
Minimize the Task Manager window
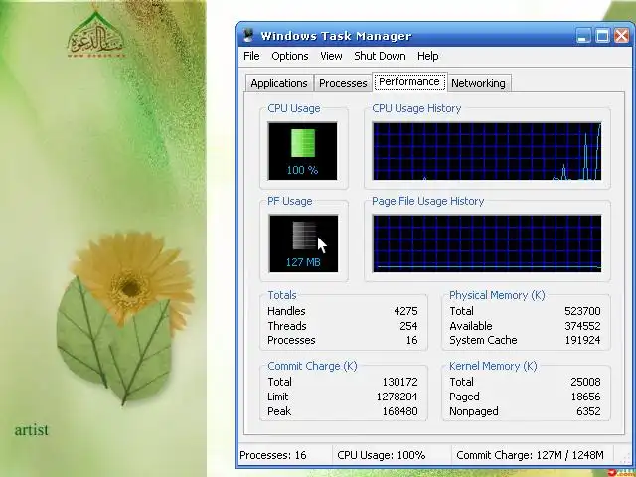point(583,36)
